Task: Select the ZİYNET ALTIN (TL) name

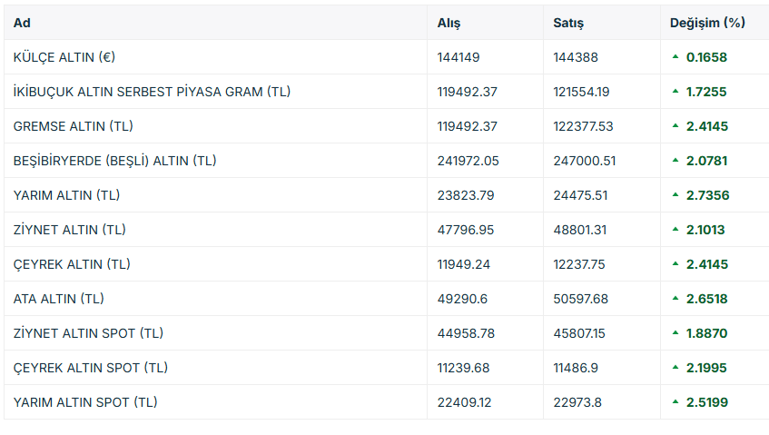Action: pyautogui.click(x=70, y=230)
